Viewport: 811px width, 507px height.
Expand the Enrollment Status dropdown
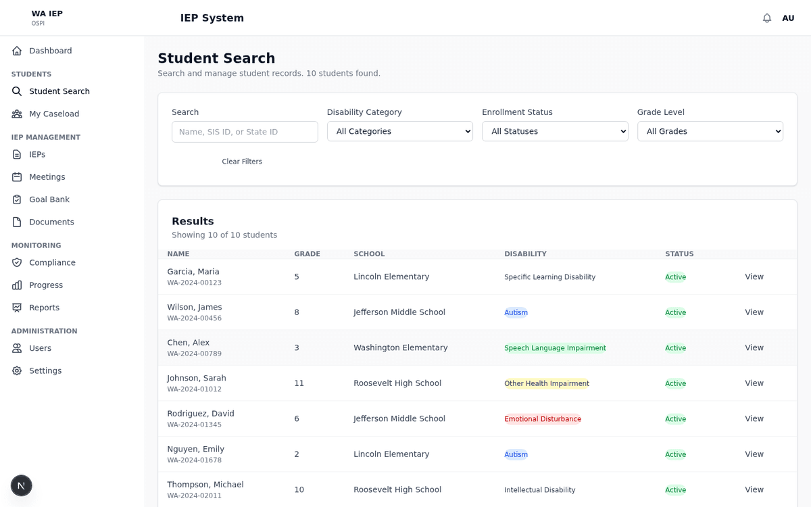(555, 131)
